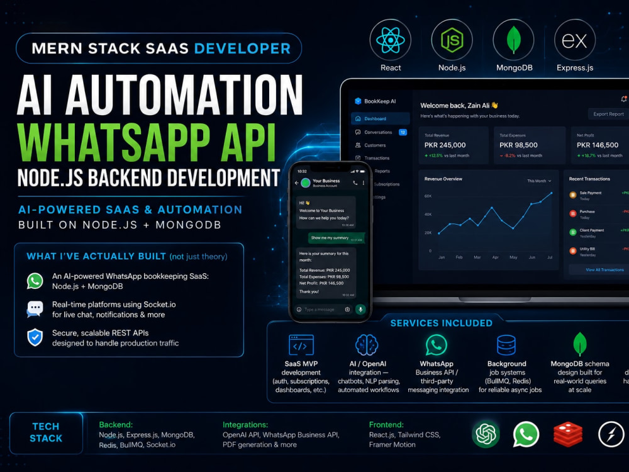
Task: Click the Revenue Overview chart title
Action: click(443, 179)
